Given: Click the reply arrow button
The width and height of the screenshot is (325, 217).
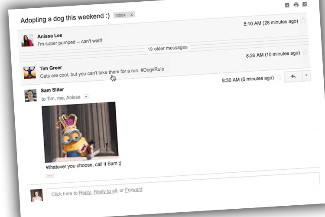Looking at the screenshot, I should tap(293, 76).
